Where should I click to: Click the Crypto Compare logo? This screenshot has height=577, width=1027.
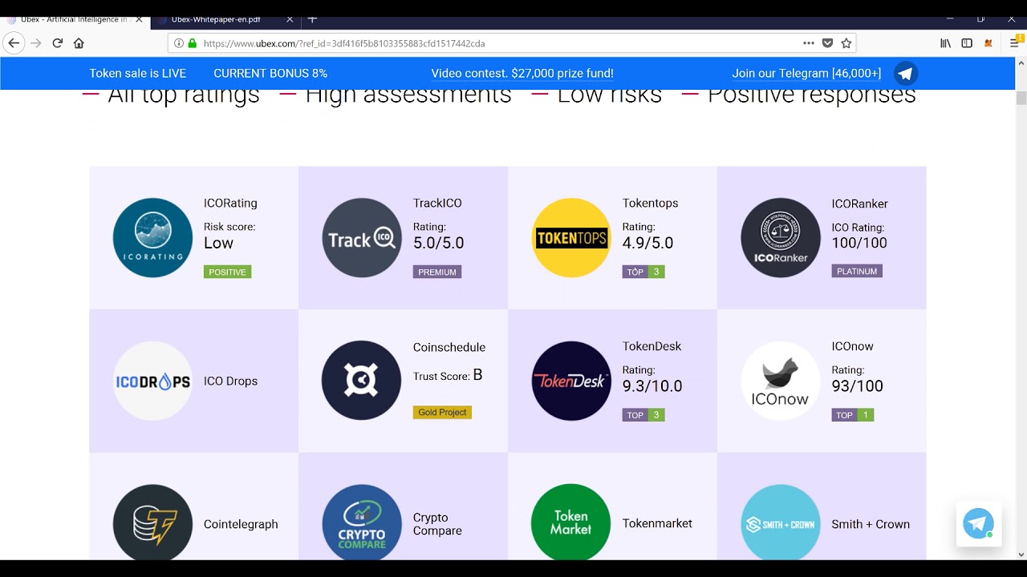click(x=362, y=522)
